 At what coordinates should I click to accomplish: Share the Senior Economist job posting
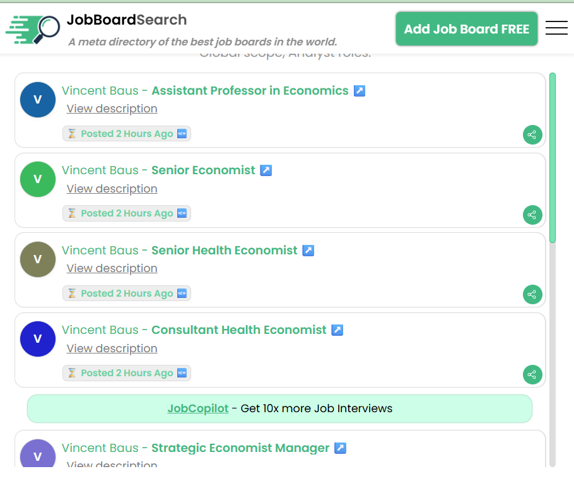coord(532,215)
